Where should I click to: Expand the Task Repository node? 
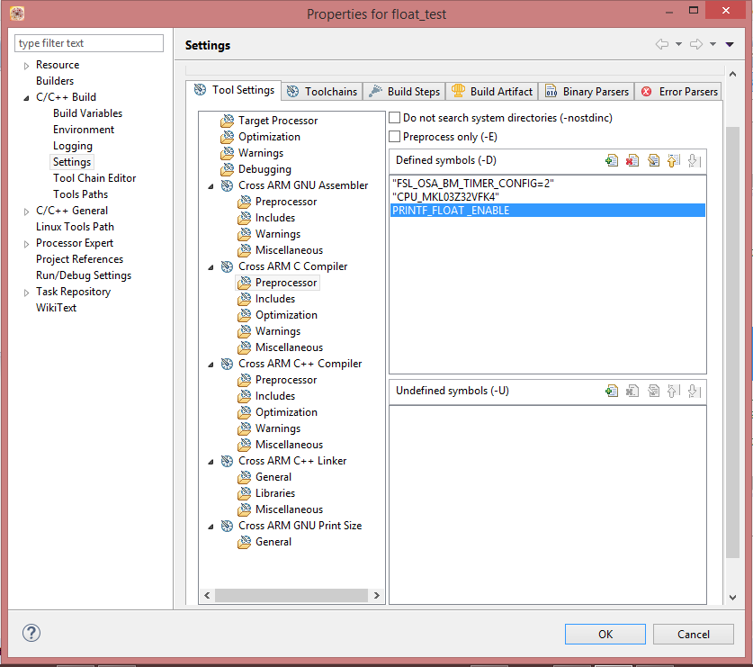pyautogui.click(x=26, y=293)
